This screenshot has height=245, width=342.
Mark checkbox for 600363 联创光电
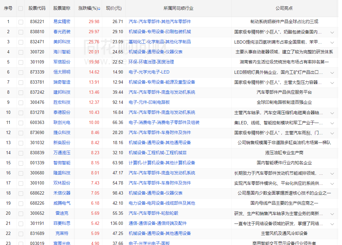coord(21,123)
